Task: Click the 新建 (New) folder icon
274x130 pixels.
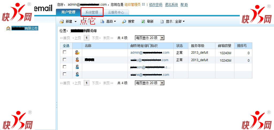Action: tap(62, 22)
